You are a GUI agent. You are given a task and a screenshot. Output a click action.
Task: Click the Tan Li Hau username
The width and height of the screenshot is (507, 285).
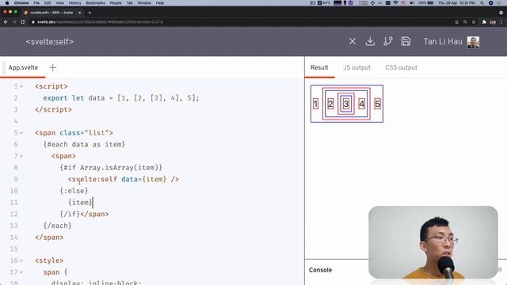pyautogui.click(x=443, y=42)
